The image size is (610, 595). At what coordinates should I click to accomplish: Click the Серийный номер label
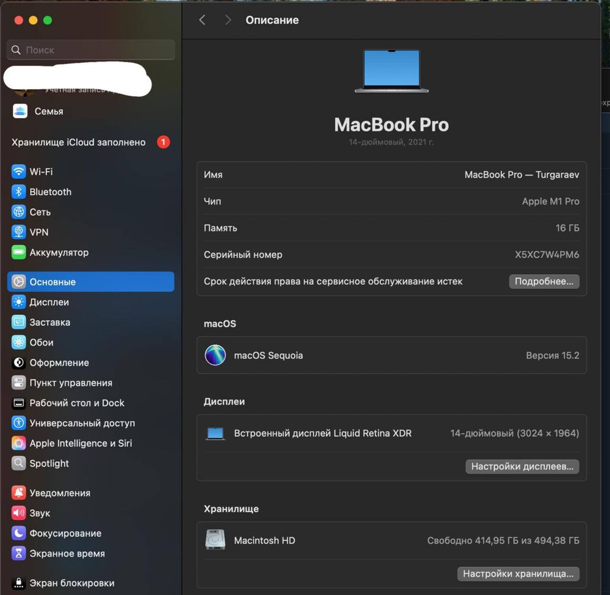click(243, 255)
